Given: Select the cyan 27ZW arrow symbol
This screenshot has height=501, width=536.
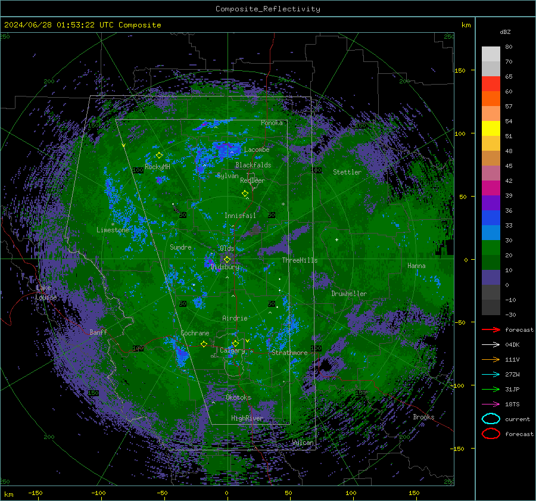Looking at the screenshot, I should point(491,375).
